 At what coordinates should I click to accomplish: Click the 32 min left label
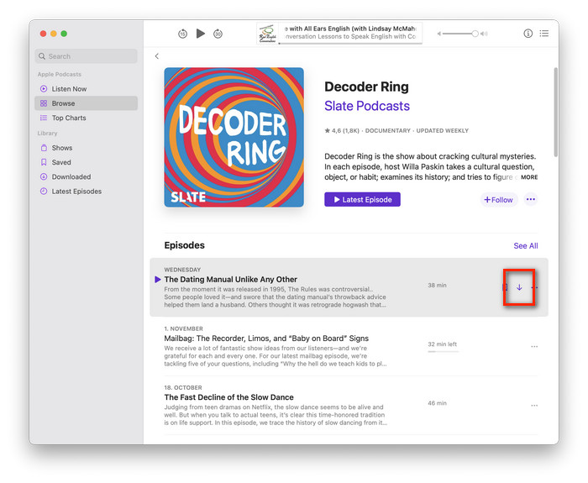pos(442,344)
